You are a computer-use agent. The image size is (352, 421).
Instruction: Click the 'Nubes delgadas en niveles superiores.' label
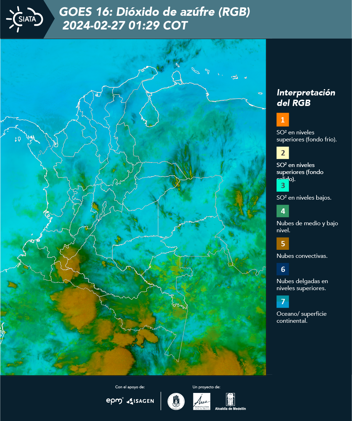click(x=302, y=285)
